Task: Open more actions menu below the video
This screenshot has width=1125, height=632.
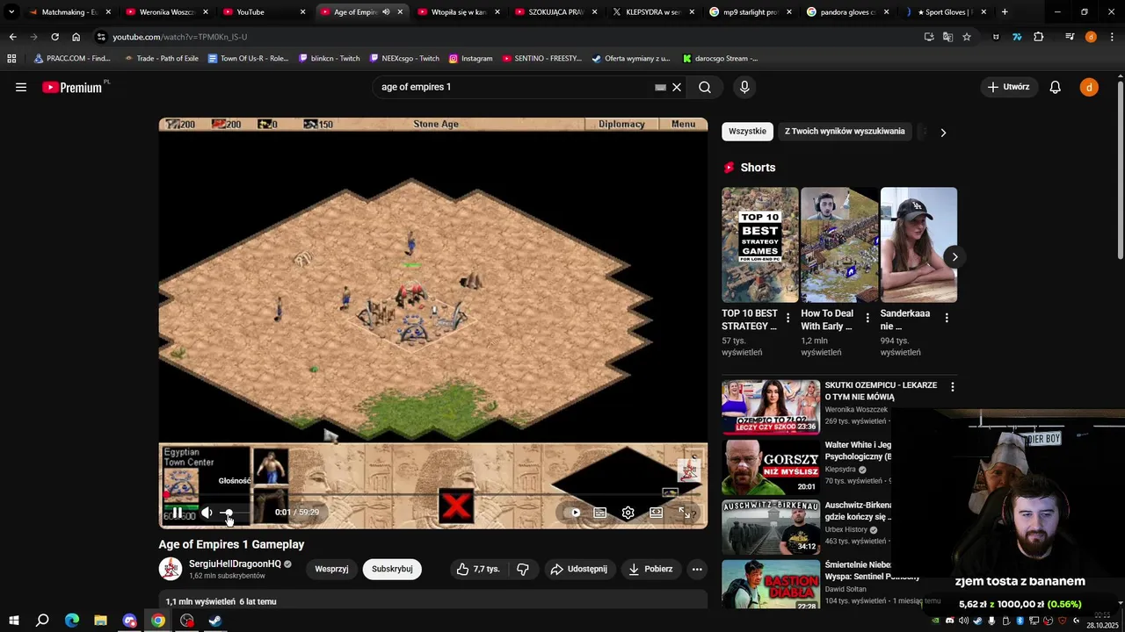Action: [697, 569]
